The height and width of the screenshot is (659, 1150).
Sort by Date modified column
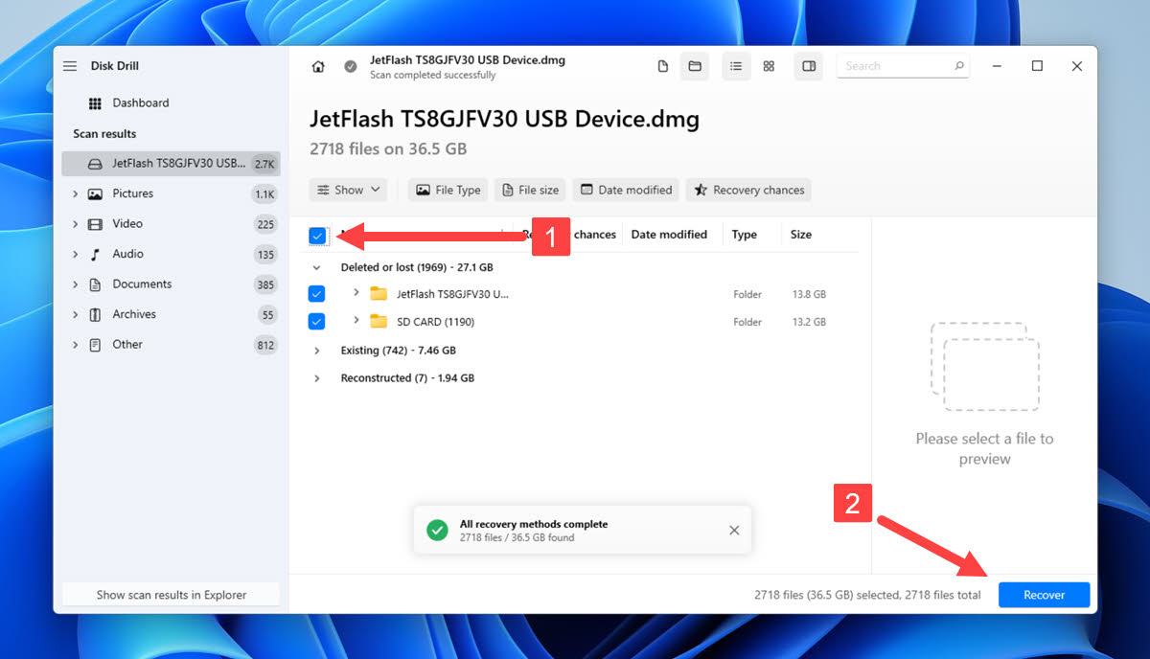[x=669, y=235]
